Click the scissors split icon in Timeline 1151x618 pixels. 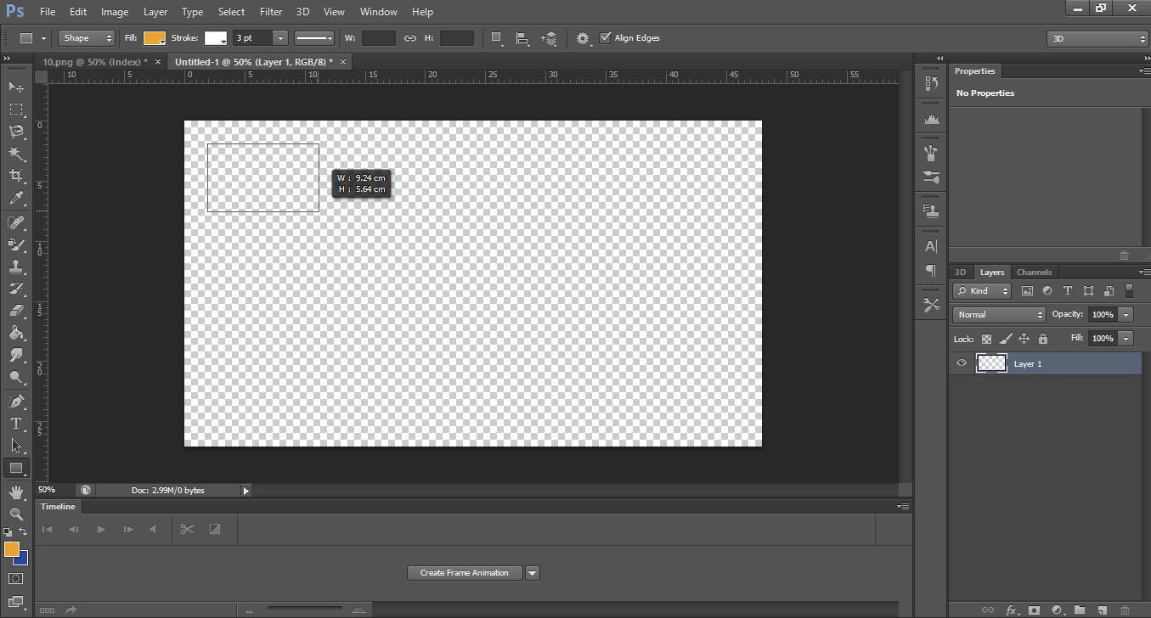(x=187, y=529)
